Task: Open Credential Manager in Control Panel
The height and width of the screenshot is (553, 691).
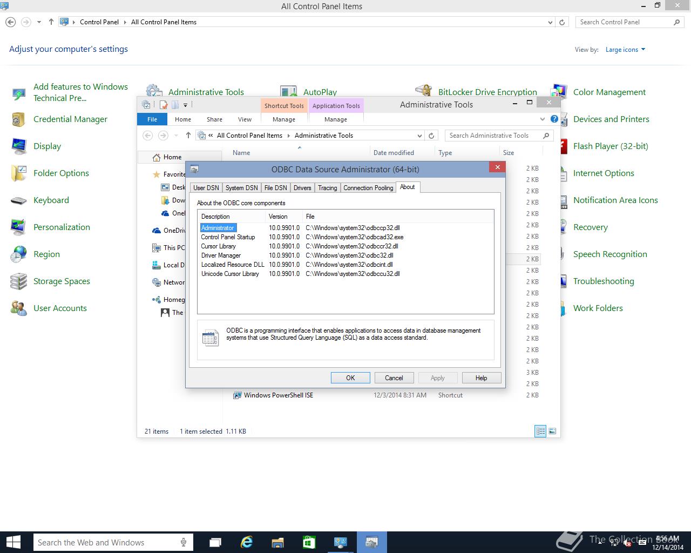Action: [x=70, y=119]
